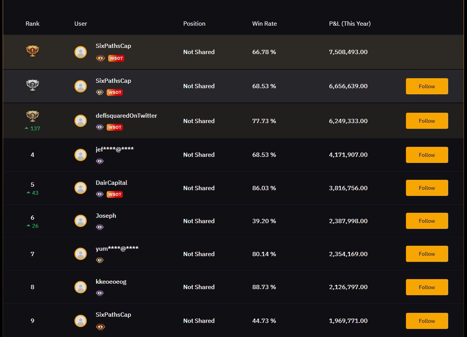Image resolution: width=467 pixels, height=337 pixels.
Task: Follow the rank-9 SixPathsCap trader
Action: (427, 321)
